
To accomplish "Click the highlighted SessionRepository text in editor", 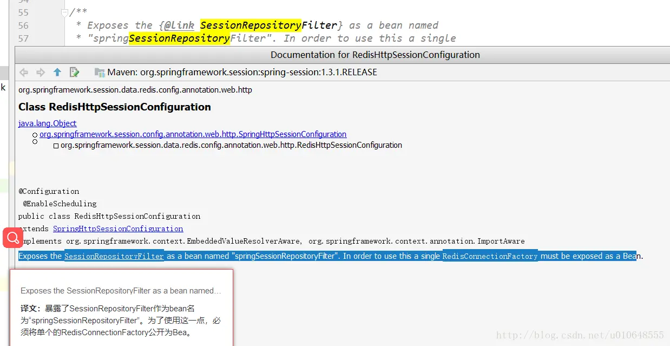I will point(179,38).
